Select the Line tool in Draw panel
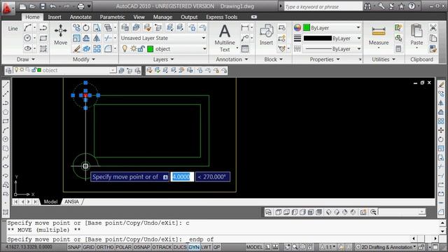 (13, 29)
